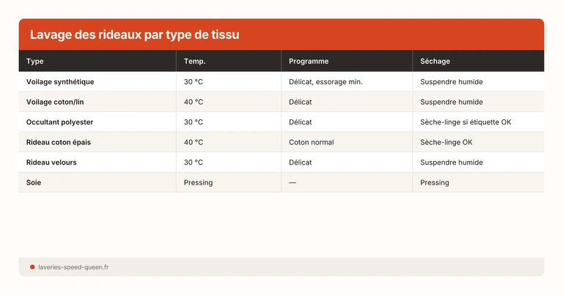Click the dash cell in the Soie row
Viewport: 563px width, 295px height.
click(x=292, y=182)
